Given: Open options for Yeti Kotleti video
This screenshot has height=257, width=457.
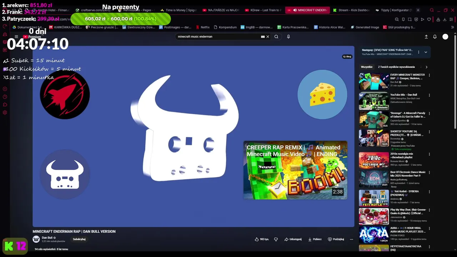Looking at the screenshot, I should 429,192.
